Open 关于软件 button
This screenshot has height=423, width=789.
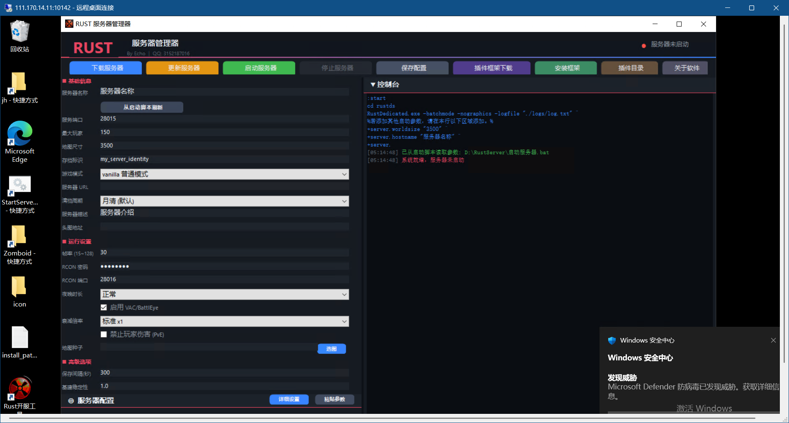(x=685, y=68)
